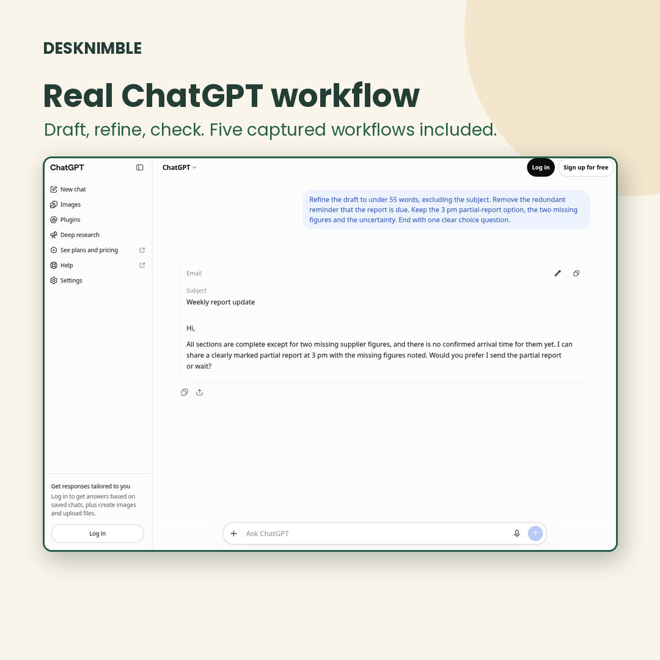Click the Log in button in the sidebar bottom
Viewport: 660px width, 660px height.
97,533
